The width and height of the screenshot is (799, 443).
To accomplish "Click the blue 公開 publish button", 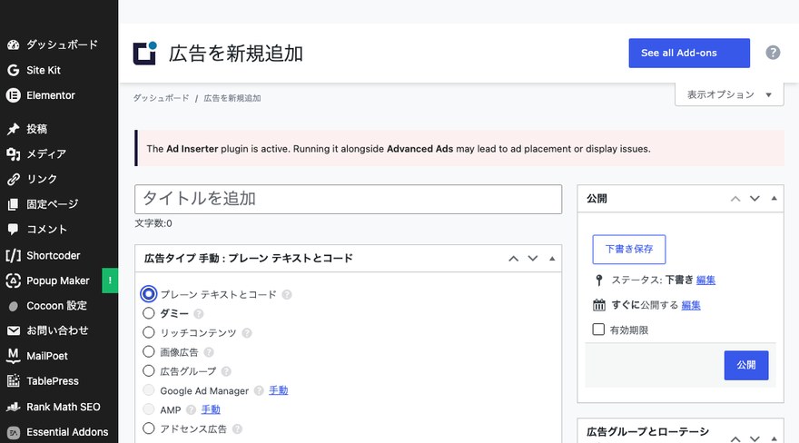I will click(746, 365).
